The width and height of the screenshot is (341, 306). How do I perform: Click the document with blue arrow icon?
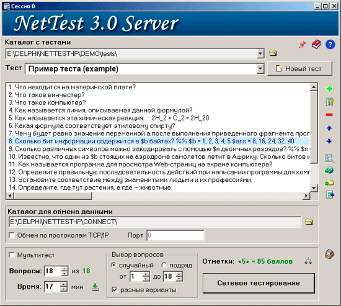pyautogui.click(x=330, y=194)
